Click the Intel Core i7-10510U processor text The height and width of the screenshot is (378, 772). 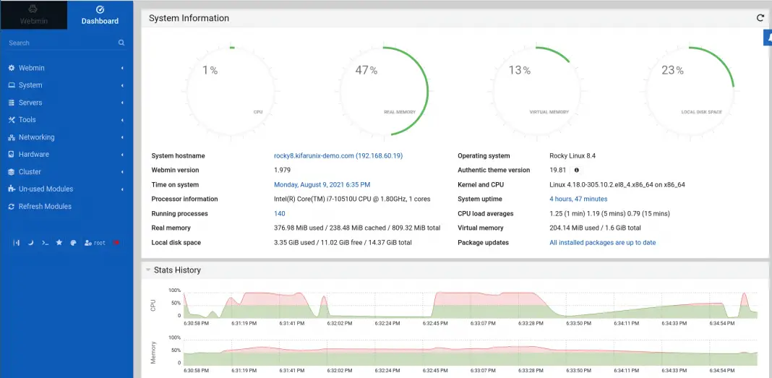[352, 199]
